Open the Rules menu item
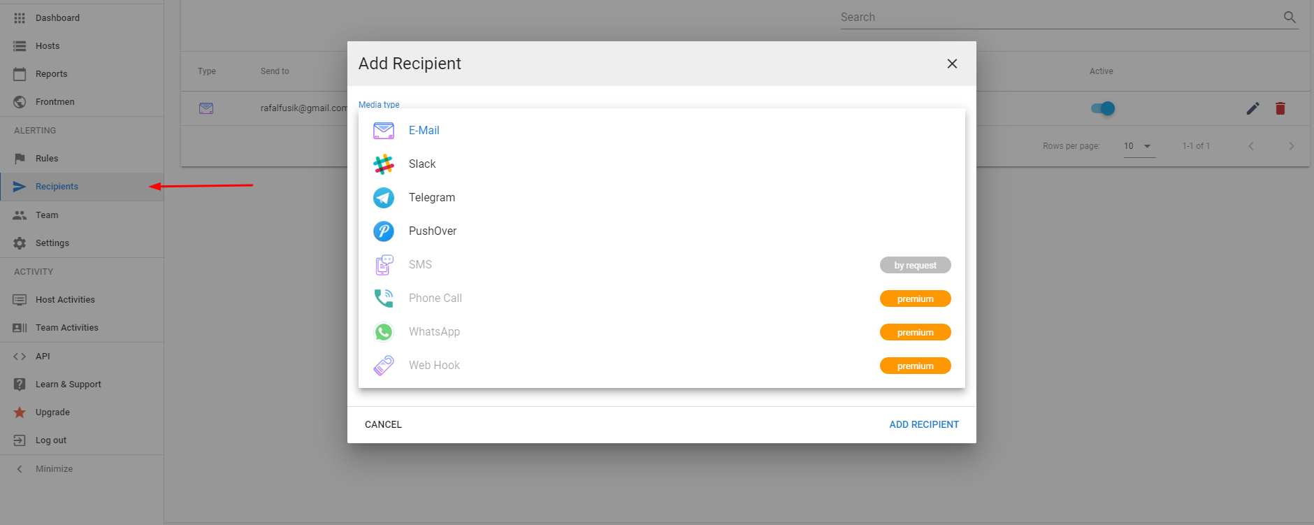Image resolution: width=1314 pixels, height=525 pixels. click(47, 159)
